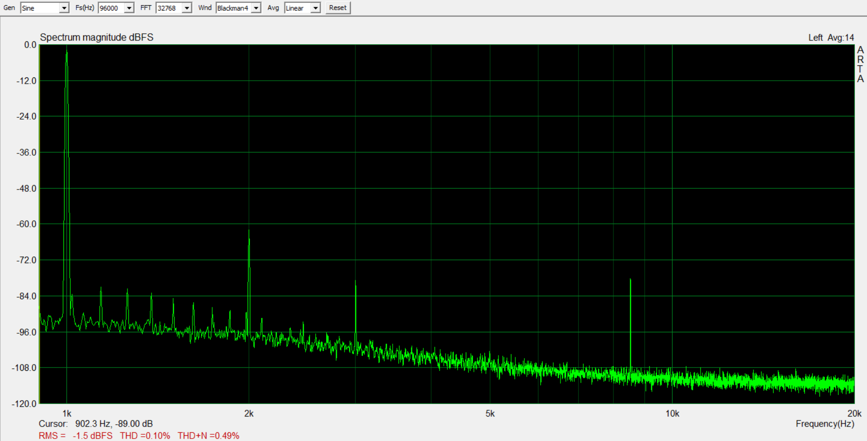Screen dimensions: 867x441
Task: Click the 1k frequency axis label
Action: 67,413
